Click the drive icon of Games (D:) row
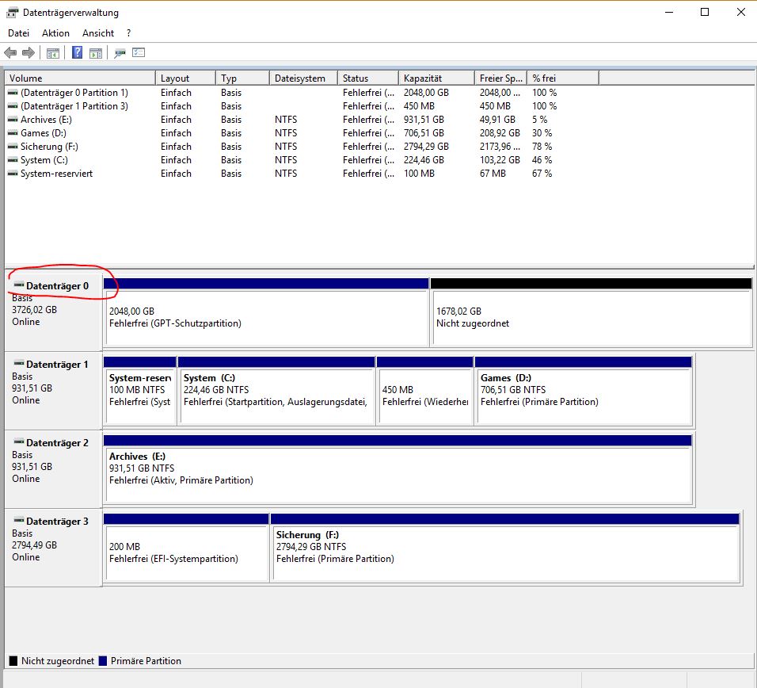Screen dimensions: 757x688 point(13,133)
